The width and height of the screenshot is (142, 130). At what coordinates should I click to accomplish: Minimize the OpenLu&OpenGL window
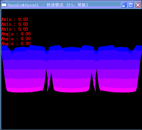point(124,5)
